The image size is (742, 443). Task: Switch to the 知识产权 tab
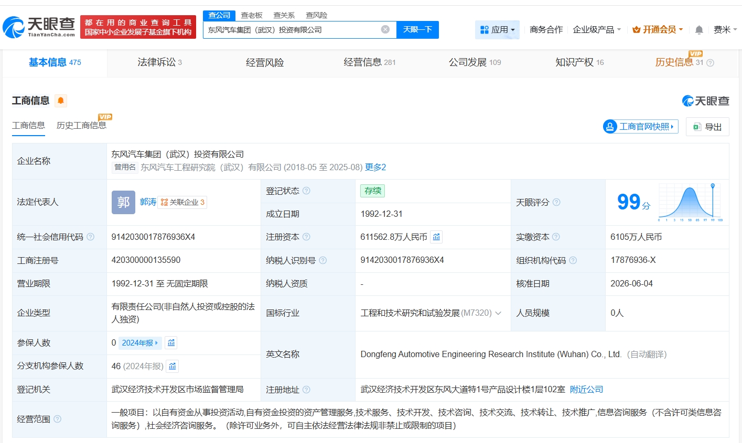[x=579, y=62]
